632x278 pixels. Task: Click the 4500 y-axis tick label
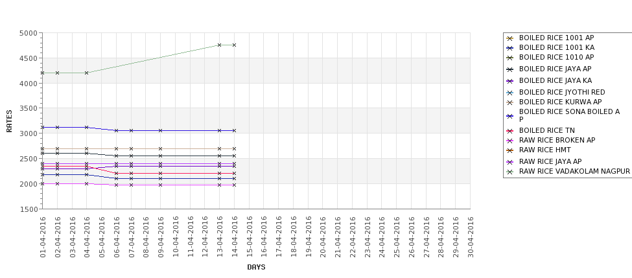click(29, 58)
